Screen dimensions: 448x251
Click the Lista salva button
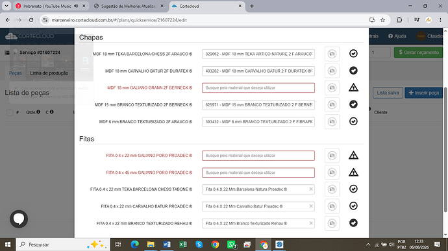pos(388,93)
